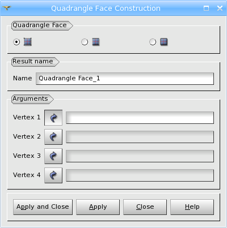Activate the Vertex 2 selection arrow button
The height and width of the screenshot is (228, 227).
(x=53, y=137)
